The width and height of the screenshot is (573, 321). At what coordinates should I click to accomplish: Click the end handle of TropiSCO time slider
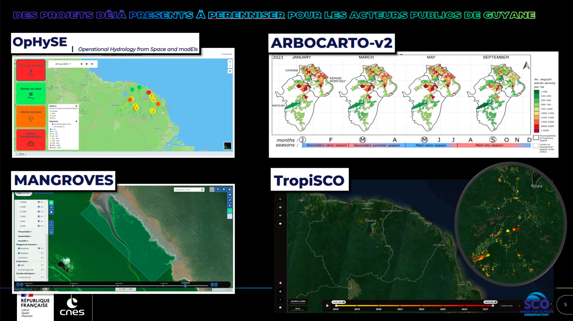[x=493, y=306]
